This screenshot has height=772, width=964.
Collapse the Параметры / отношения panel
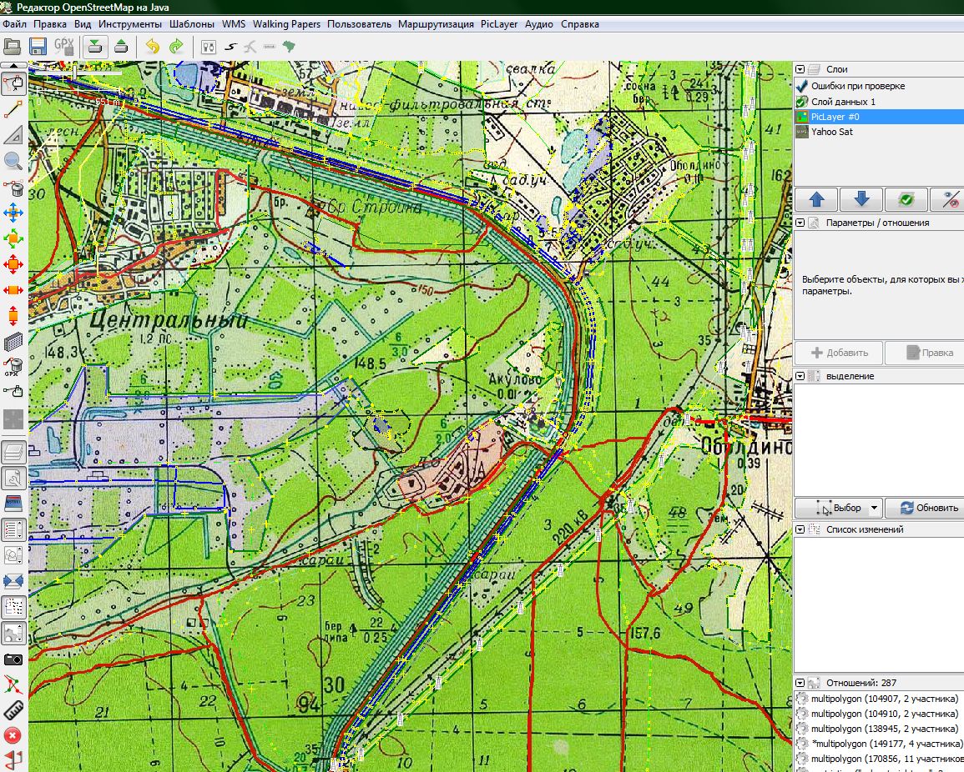pyautogui.click(x=800, y=223)
